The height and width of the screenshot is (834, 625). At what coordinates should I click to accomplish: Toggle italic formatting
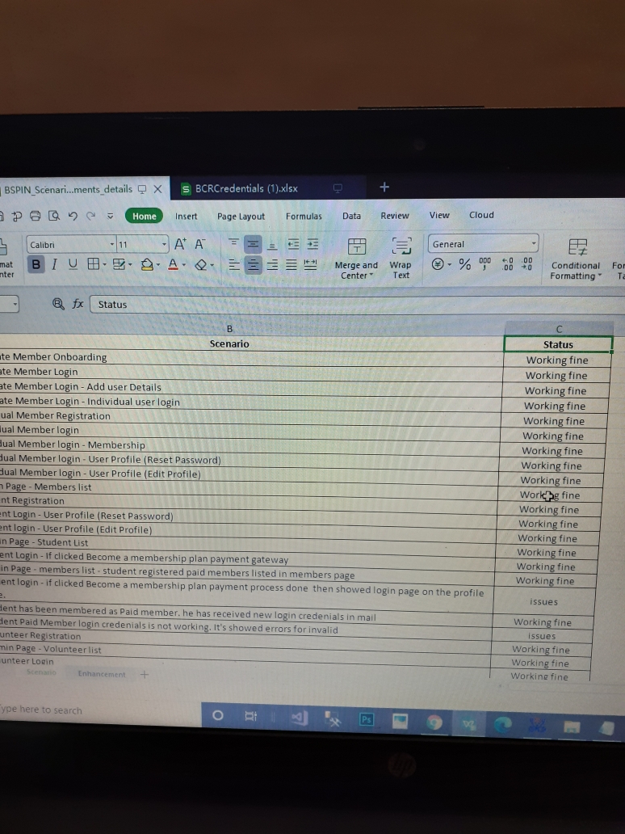pyautogui.click(x=55, y=264)
